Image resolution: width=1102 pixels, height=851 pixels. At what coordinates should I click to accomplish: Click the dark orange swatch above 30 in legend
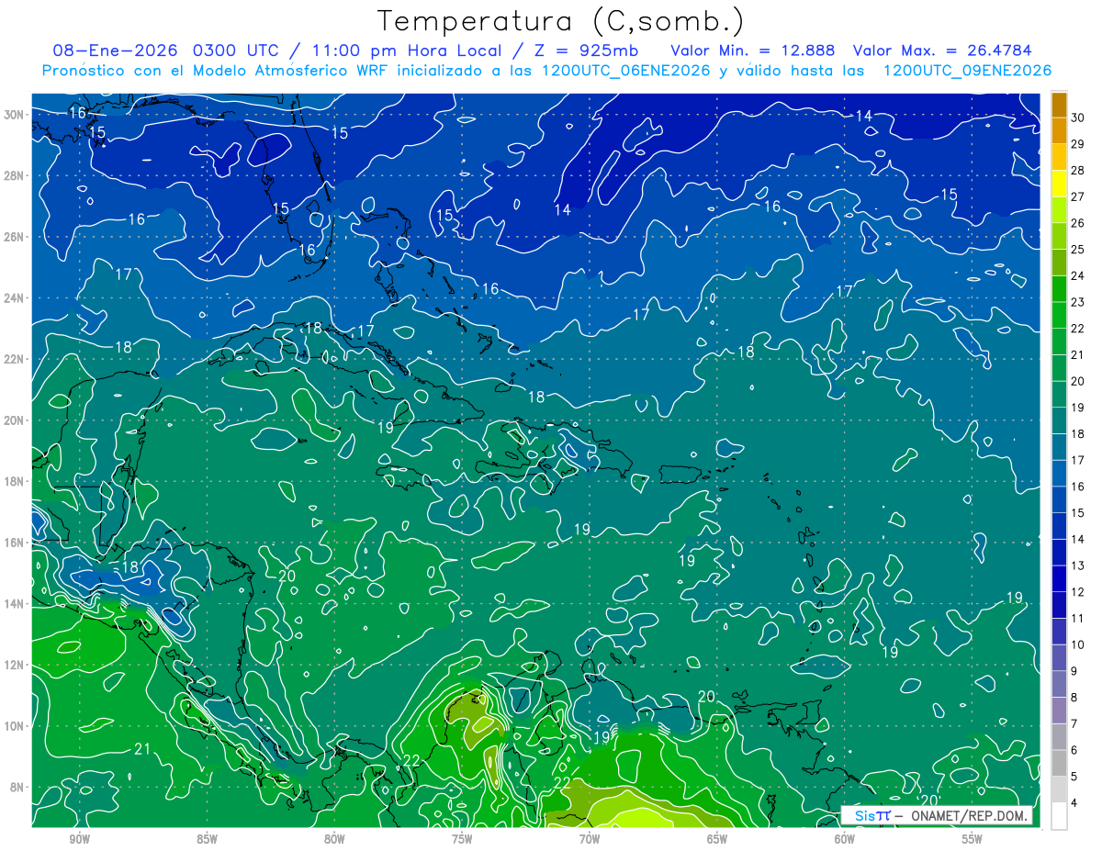pyautogui.click(x=1059, y=105)
